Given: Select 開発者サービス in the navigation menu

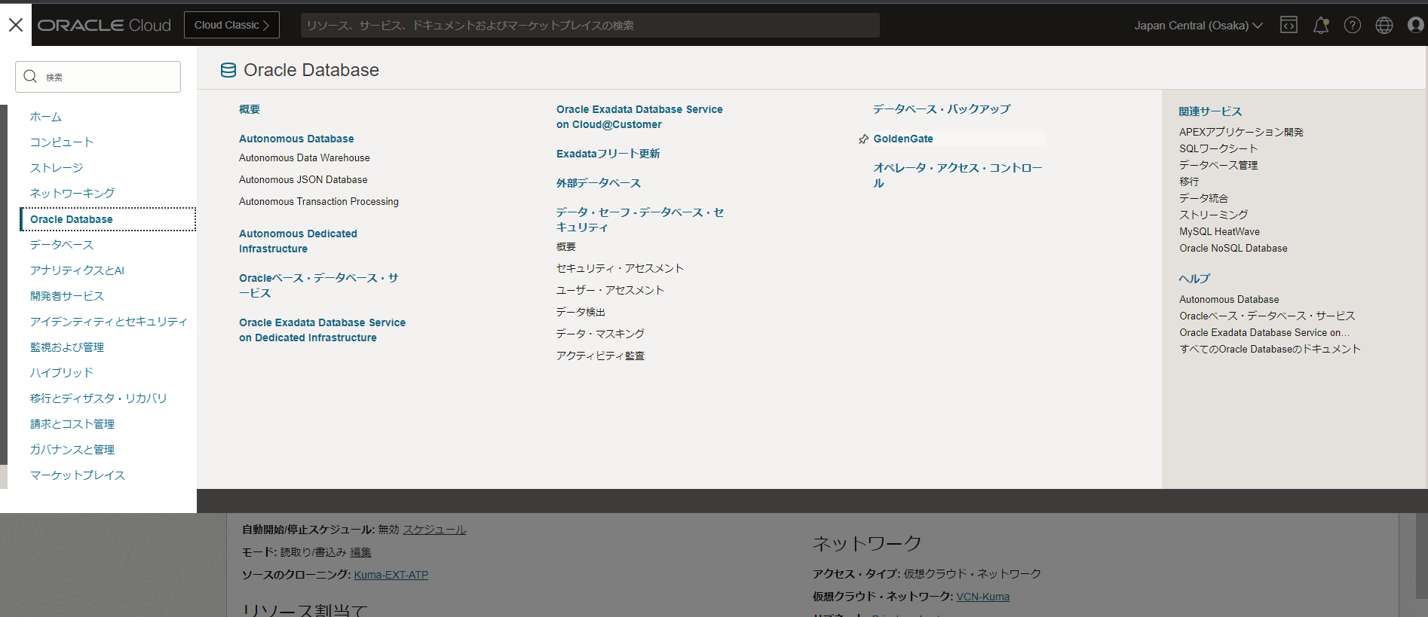Looking at the screenshot, I should 67,296.
